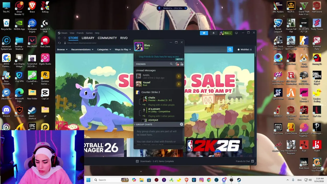
Task: Open the RIVO profile tab
Action: tap(124, 38)
